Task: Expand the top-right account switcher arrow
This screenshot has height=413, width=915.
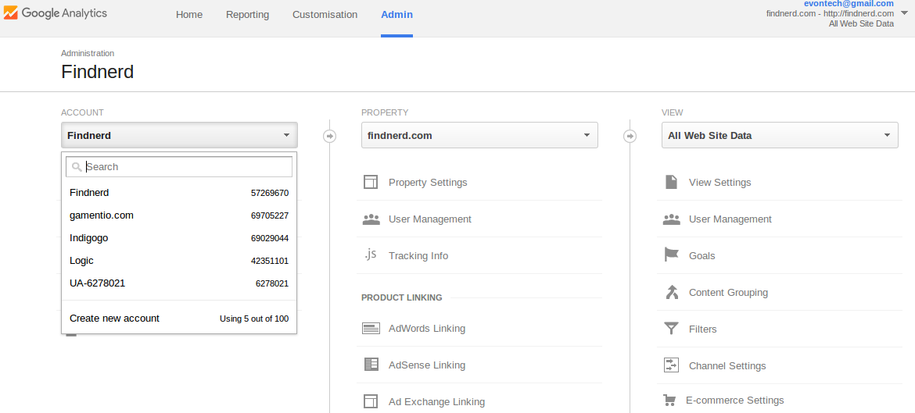Action: coord(905,12)
